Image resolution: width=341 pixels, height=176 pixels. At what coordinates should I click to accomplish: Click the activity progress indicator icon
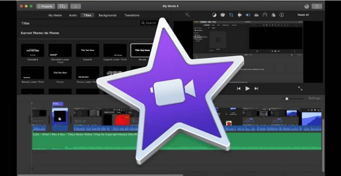click(x=306, y=6)
